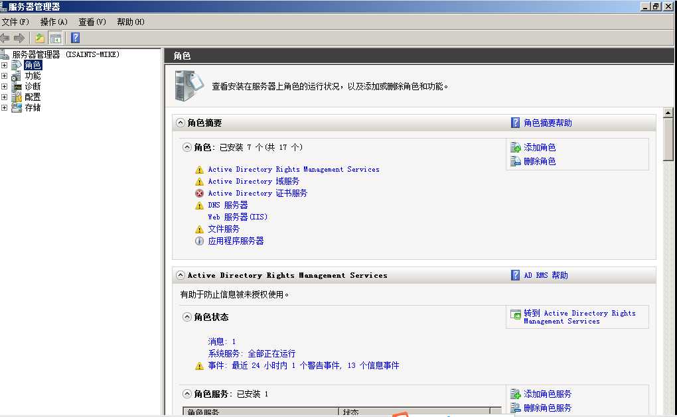This screenshot has width=677, height=417.
Task: Collapse the 角色: 已安装 7 个 subsection
Action: (x=187, y=147)
